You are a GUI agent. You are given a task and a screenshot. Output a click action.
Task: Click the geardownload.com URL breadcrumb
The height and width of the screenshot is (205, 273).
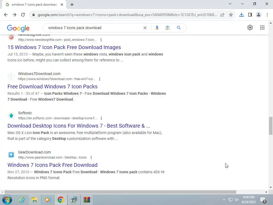pos(52,157)
